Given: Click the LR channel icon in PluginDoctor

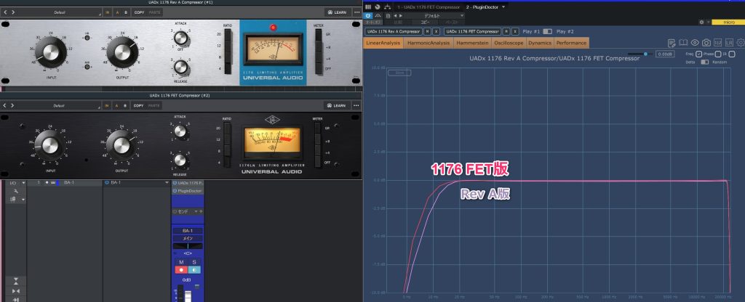Looking at the screenshot, I should [728, 43].
